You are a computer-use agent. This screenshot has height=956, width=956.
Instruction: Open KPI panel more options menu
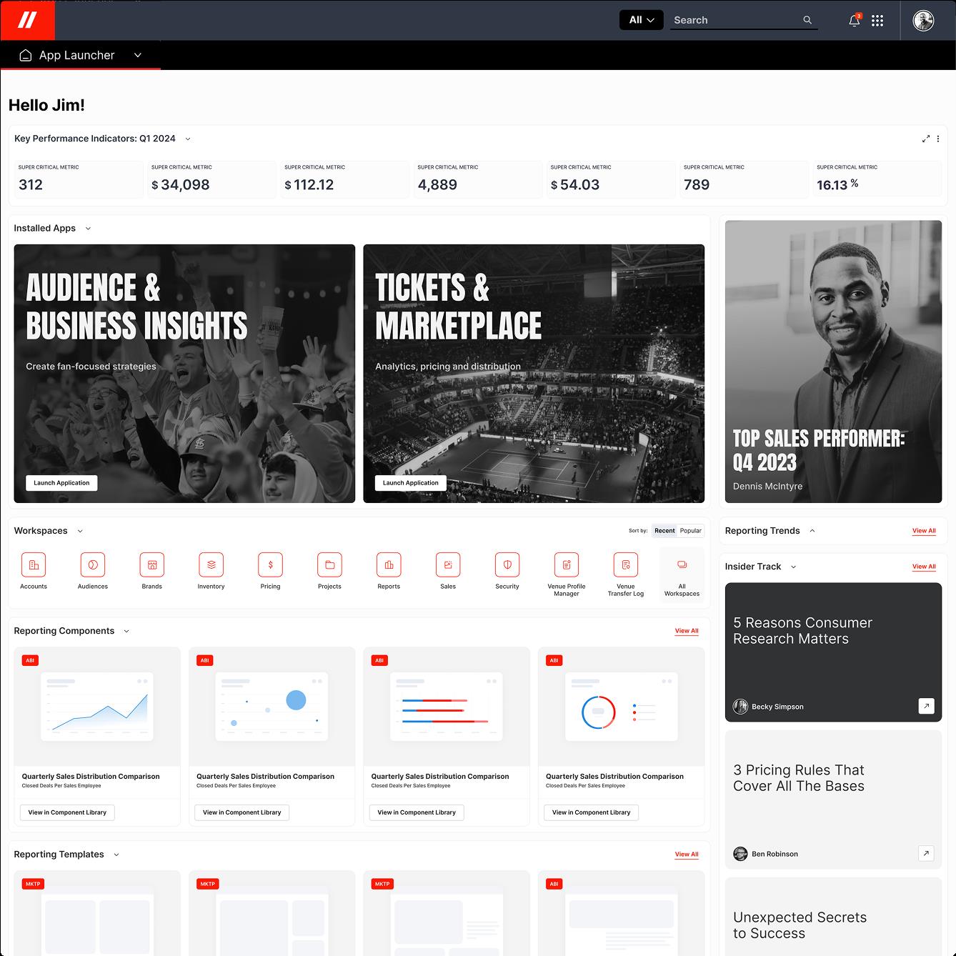pos(938,139)
